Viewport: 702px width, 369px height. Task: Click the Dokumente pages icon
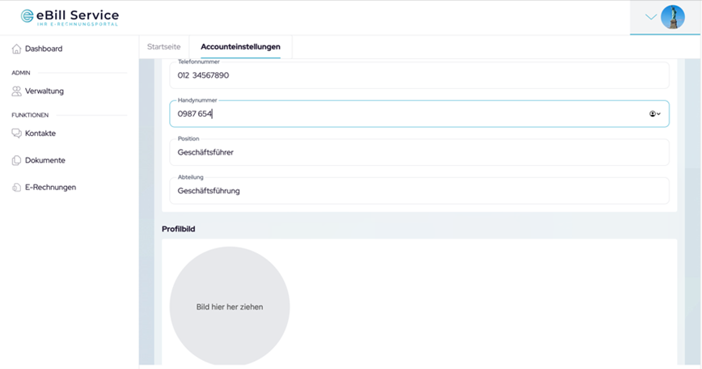click(x=16, y=160)
